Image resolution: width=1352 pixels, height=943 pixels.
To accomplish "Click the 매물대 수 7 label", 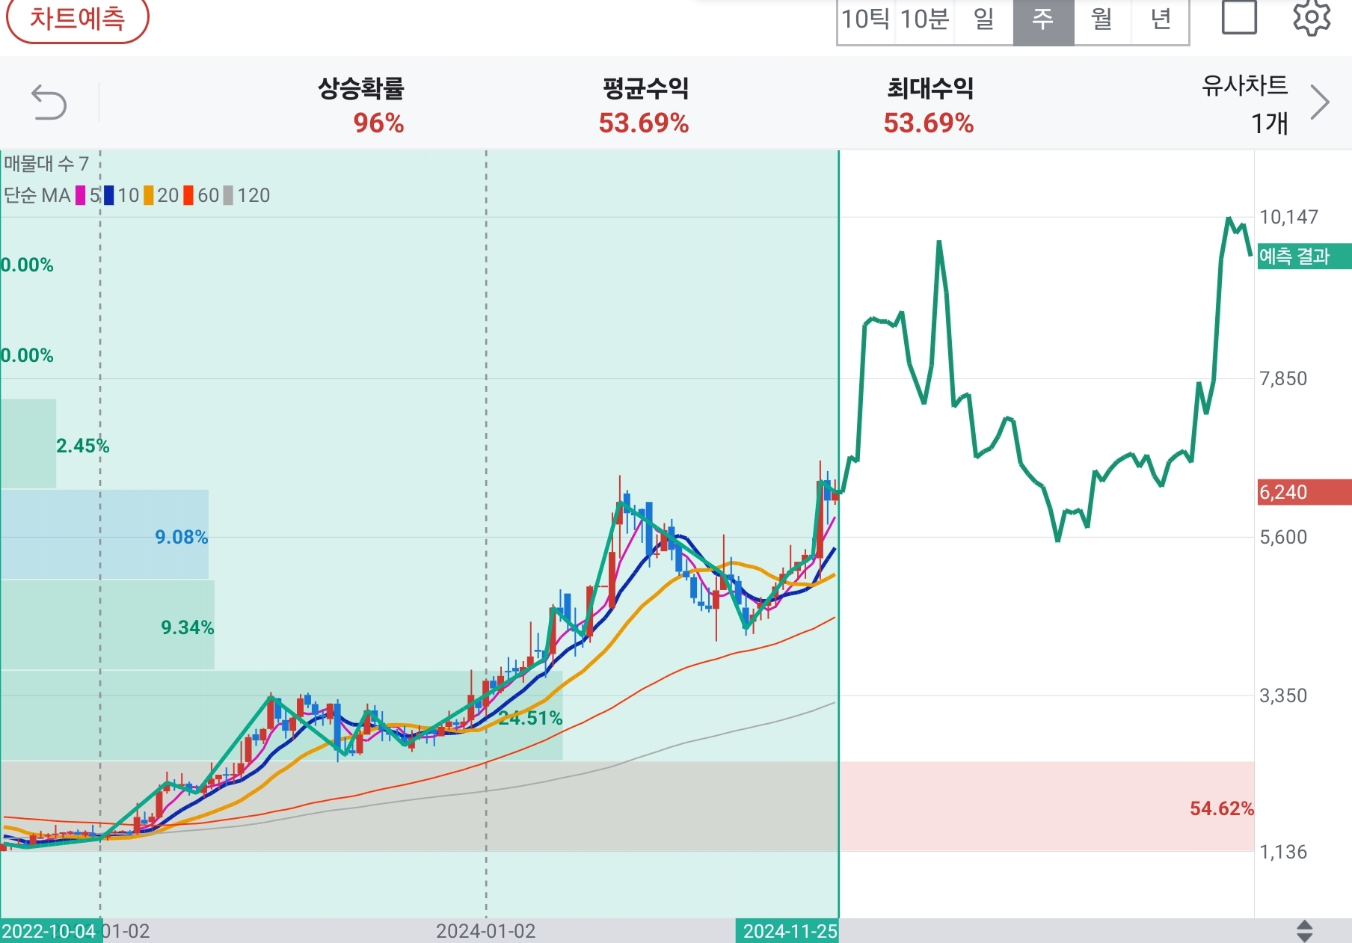I will tap(46, 163).
